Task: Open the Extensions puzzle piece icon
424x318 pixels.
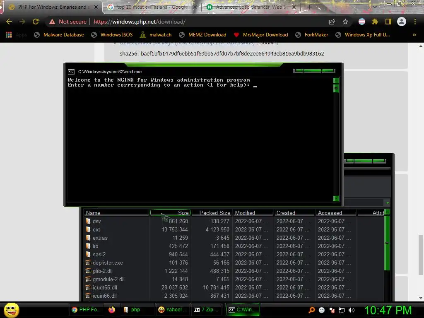Action: pos(375,22)
